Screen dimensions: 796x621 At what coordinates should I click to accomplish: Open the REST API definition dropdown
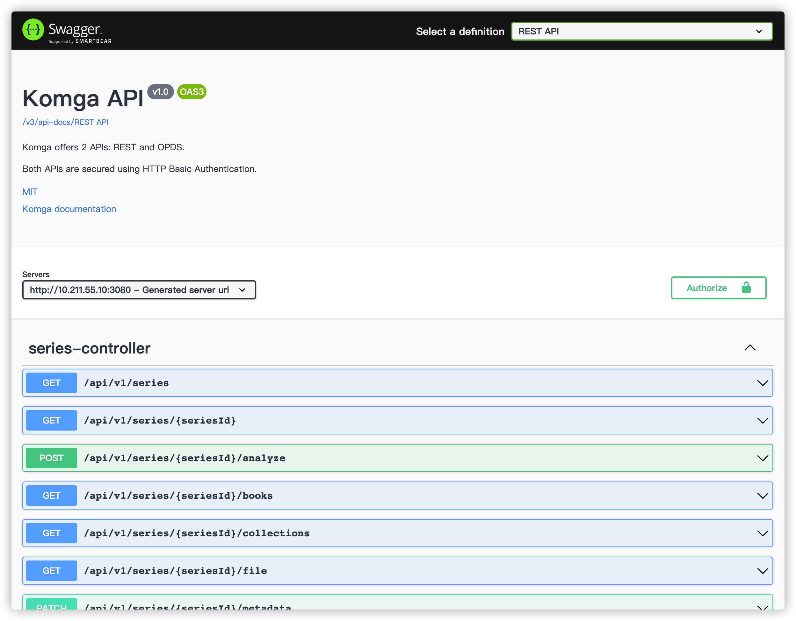coord(641,31)
